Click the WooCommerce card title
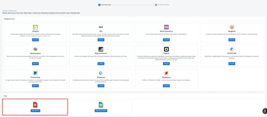 click(x=166, y=31)
